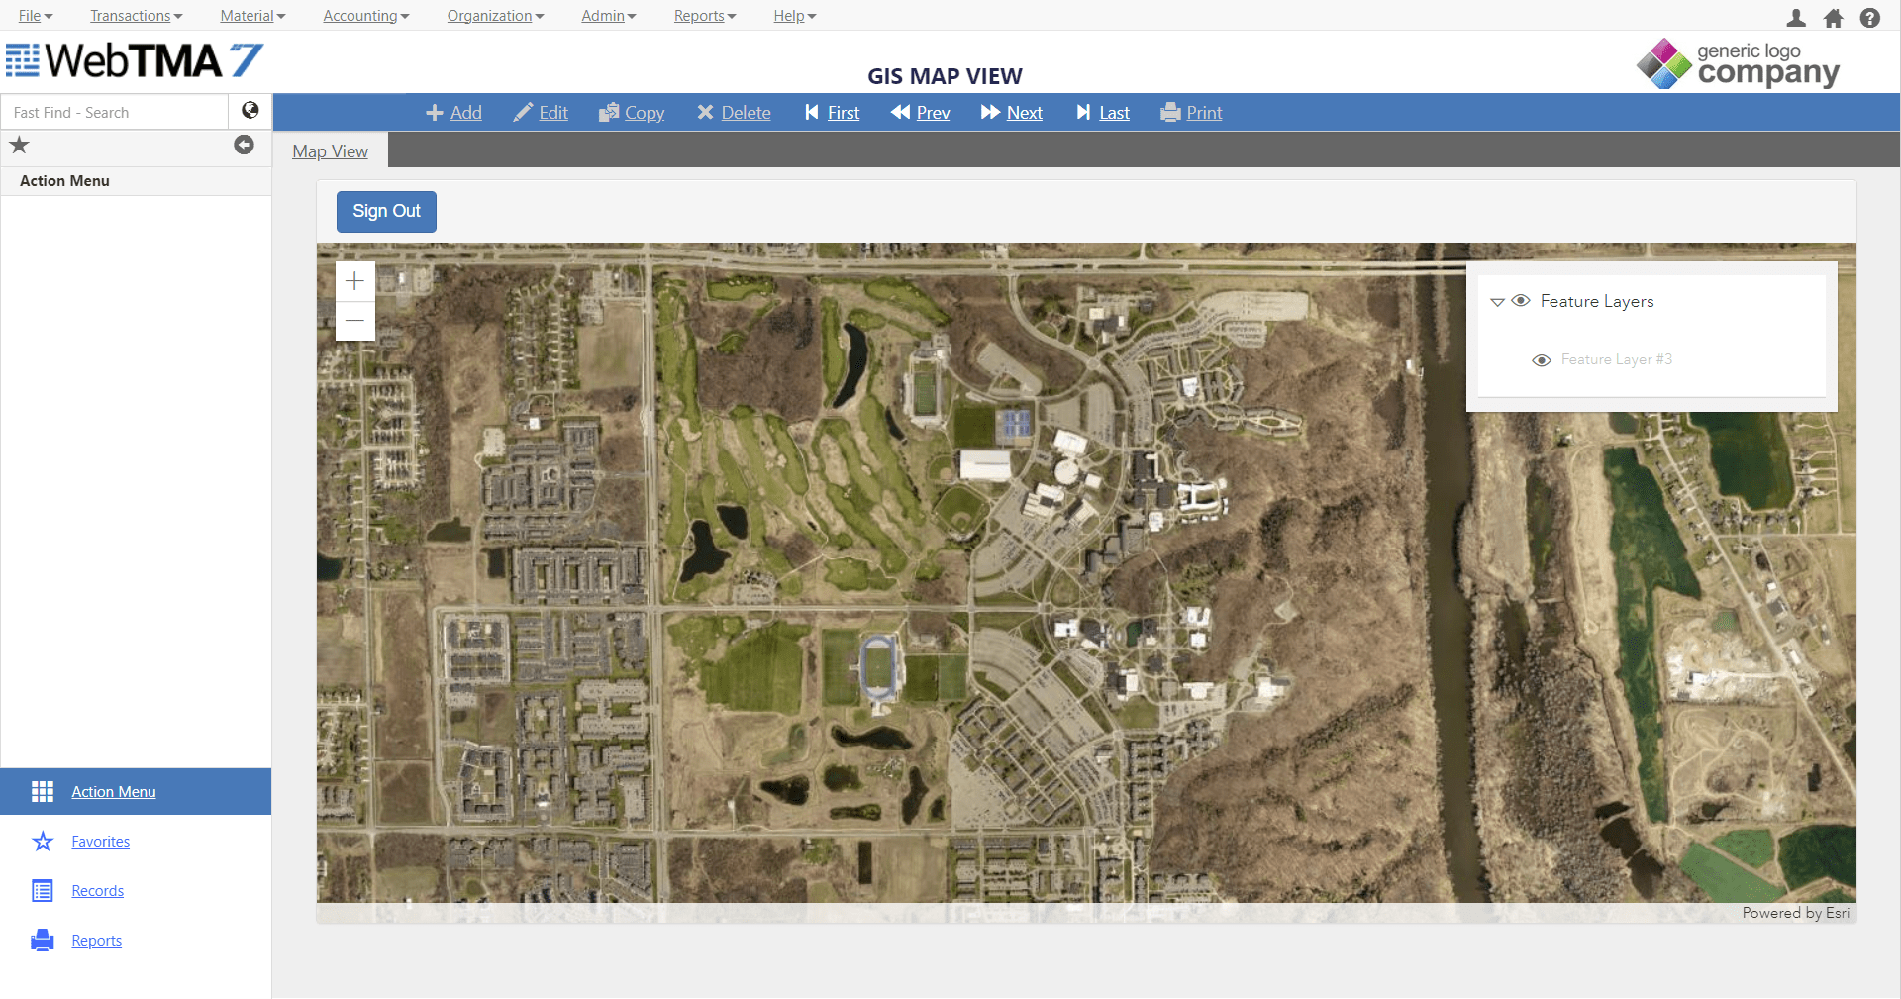This screenshot has width=1901, height=999.
Task: Click the Fast Find search field
Action: pos(114,111)
